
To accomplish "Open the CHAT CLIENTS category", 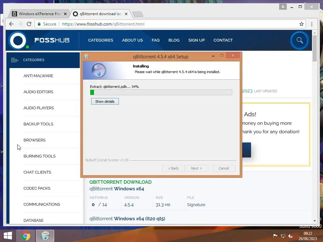I will [37, 172].
